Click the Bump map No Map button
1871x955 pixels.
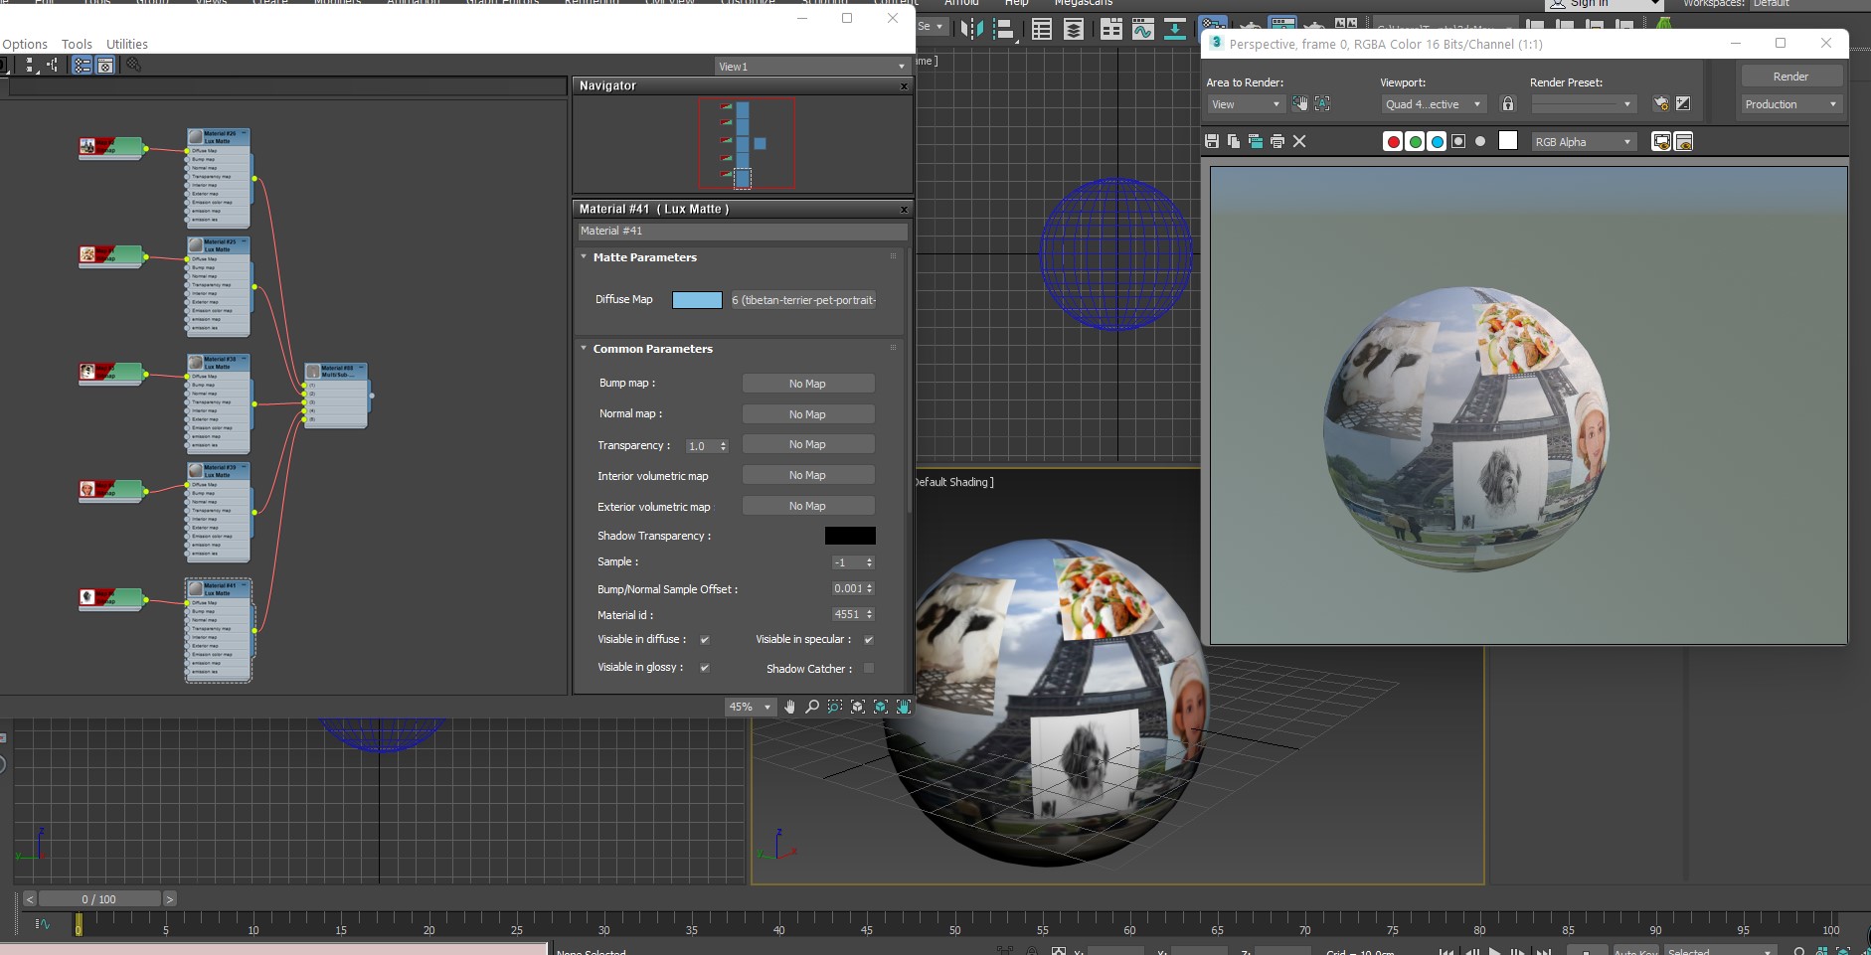pos(807,384)
